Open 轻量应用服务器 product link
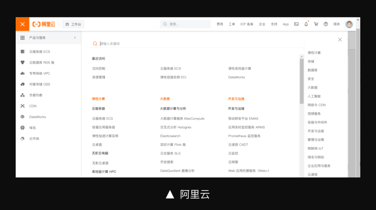 coord(104,127)
